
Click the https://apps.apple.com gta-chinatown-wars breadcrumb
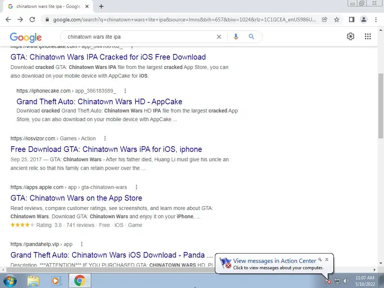[69, 187]
